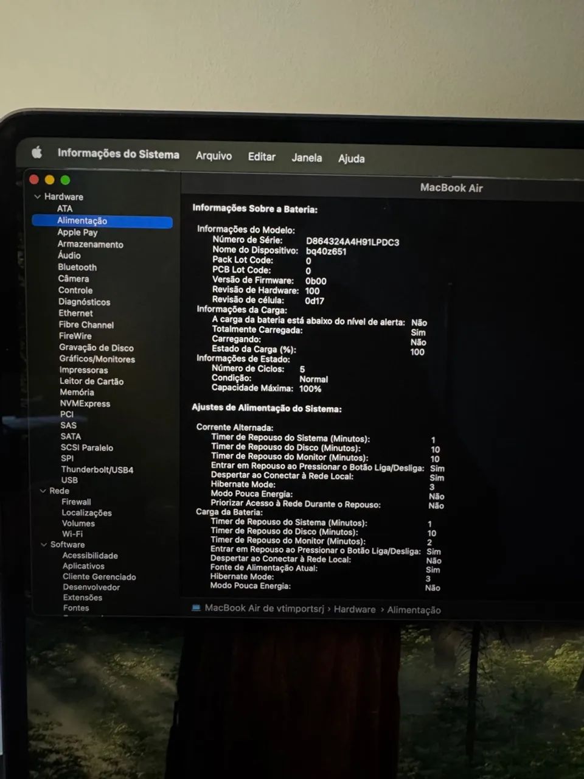This screenshot has height=779, width=584.
Task: Select Acessibilidade under Software
Action: click(x=90, y=556)
